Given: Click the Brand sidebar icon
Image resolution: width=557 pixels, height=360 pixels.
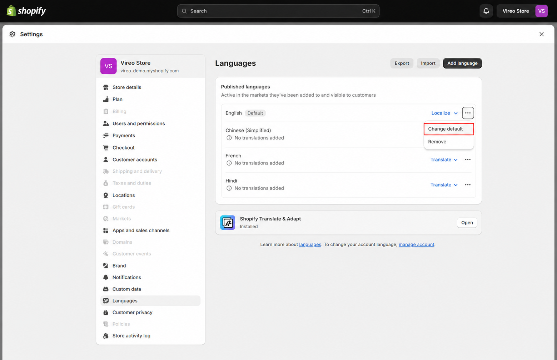Looking at the screenshot, I should [106, 266].
